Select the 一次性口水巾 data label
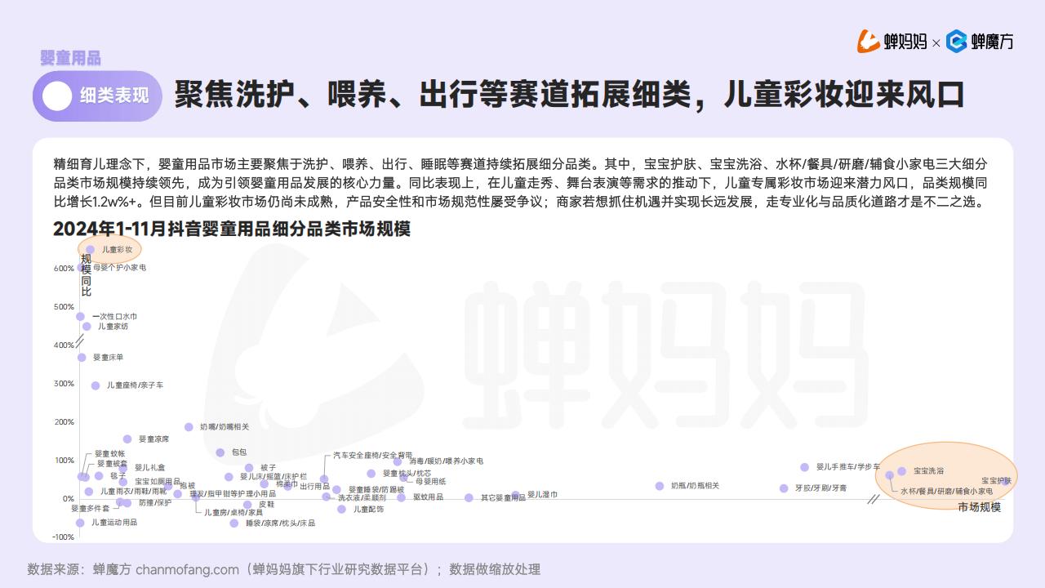Image resolution: width=1045 pixels, height=588 pixels. coord(114,316)
